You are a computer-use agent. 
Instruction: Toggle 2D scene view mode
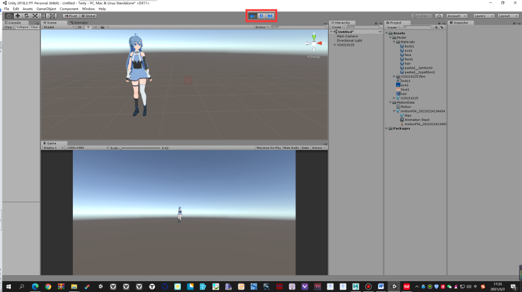[x=80, y=27]
